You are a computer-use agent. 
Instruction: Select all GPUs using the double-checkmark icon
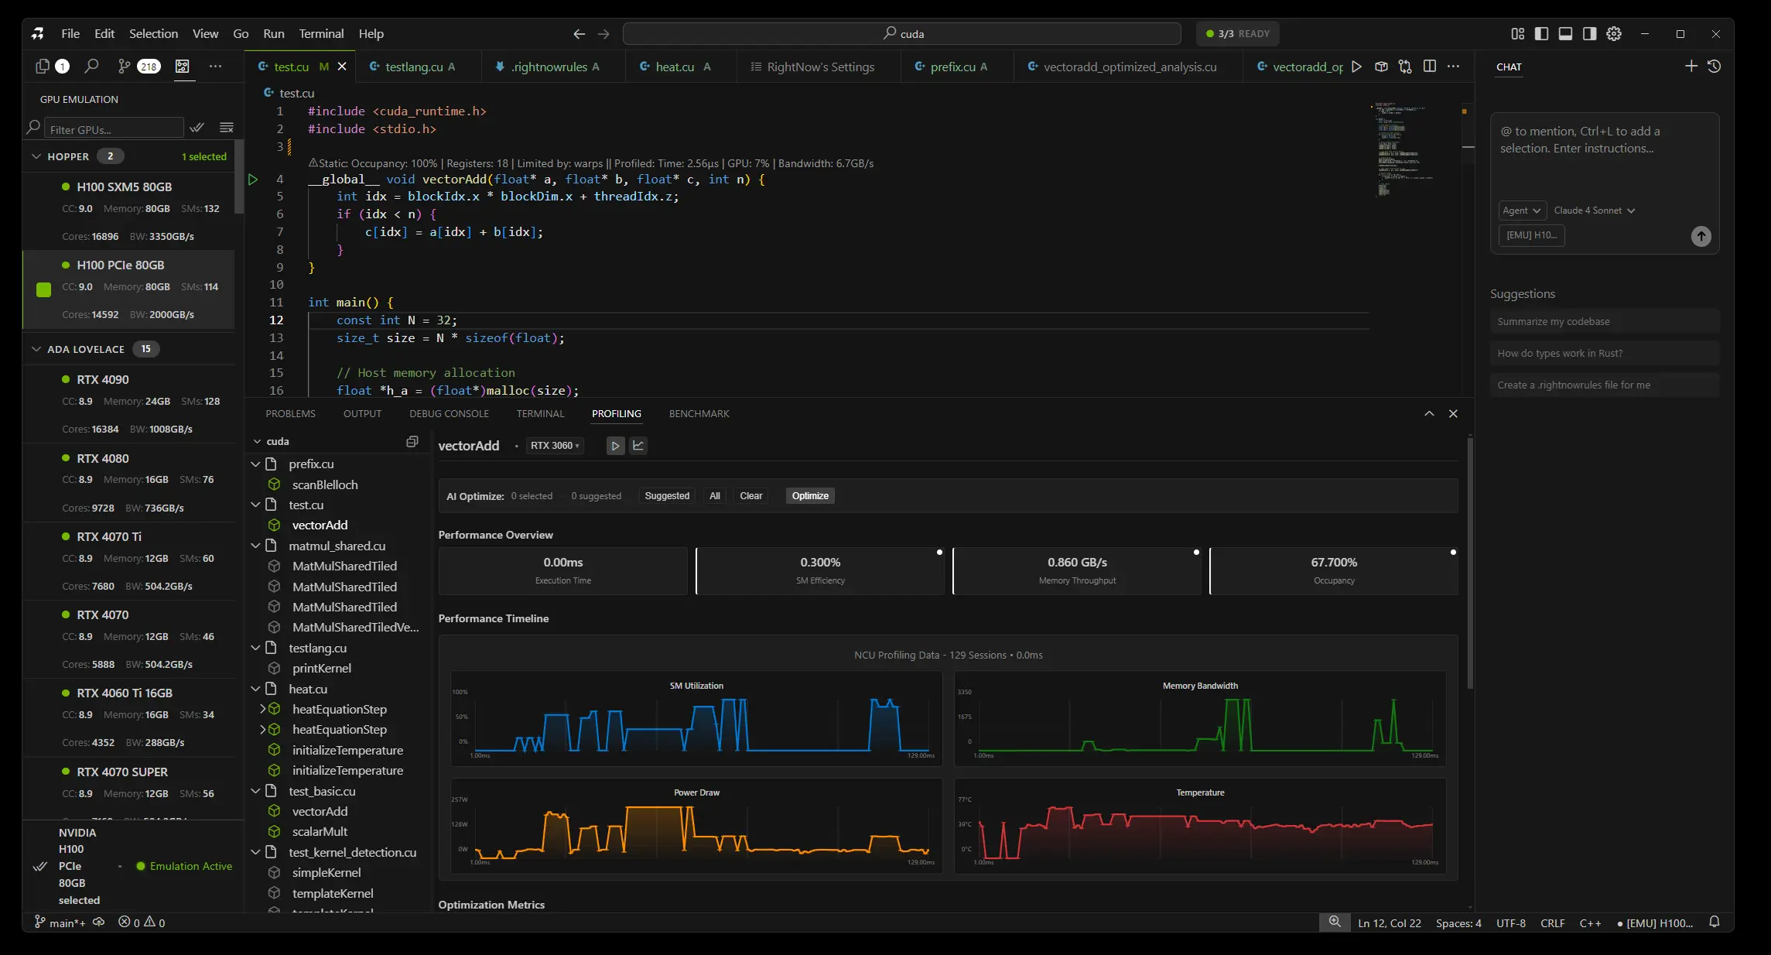click(197, 128)
